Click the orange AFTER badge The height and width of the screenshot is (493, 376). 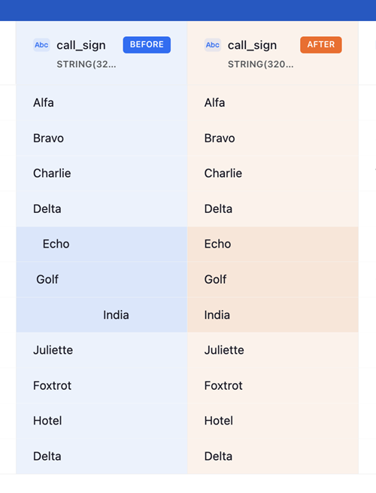320,44
